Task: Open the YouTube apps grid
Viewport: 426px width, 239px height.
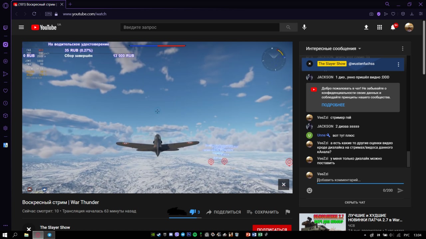Action: click(x=379, y=27)
